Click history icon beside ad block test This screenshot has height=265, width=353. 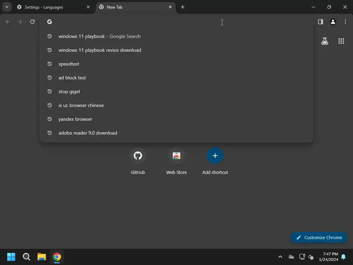50,78
